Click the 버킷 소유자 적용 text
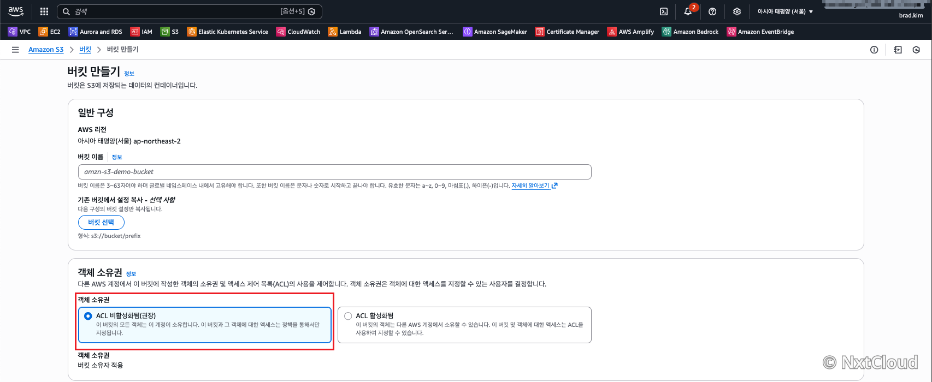 click(101, 366)
